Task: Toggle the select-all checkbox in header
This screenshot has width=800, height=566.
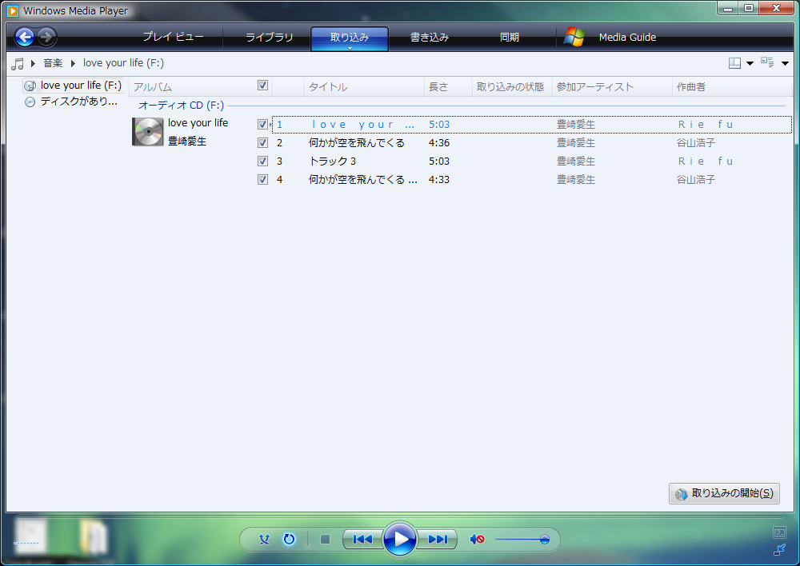Action: 262,86
